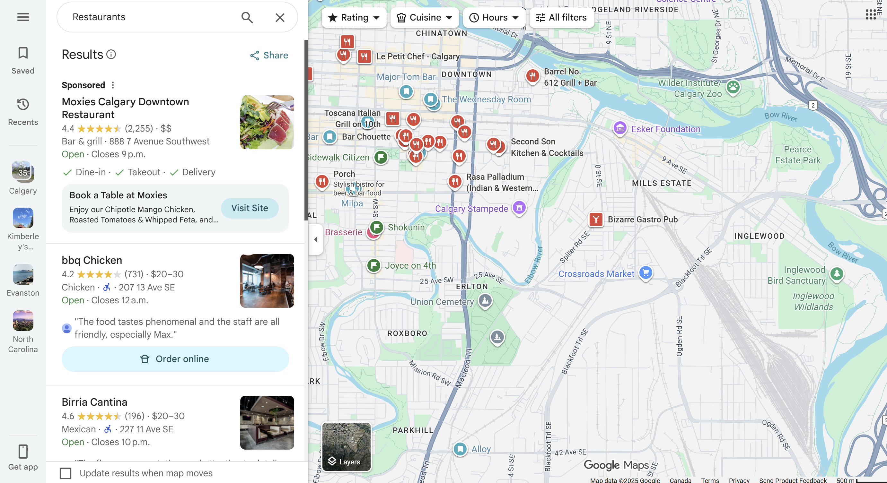The width and height of the screenshot is (887, 483).
Task: Open All filters panel
Action: [561, 18]
